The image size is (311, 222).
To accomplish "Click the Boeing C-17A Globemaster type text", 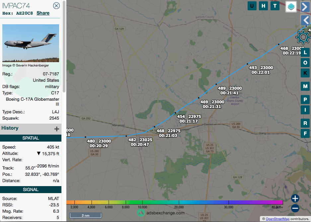I will click(33, 101).
